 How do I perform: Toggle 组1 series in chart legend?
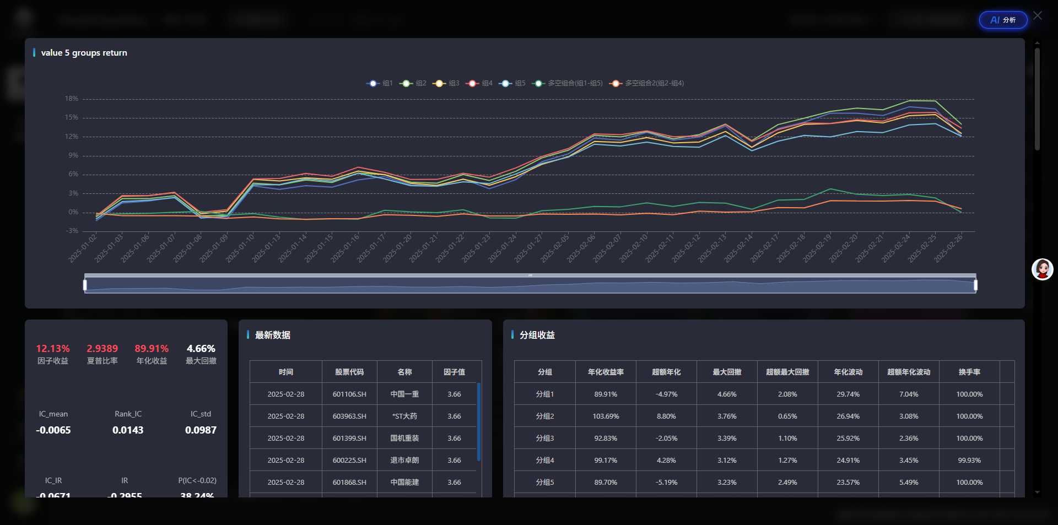(380, 83)
